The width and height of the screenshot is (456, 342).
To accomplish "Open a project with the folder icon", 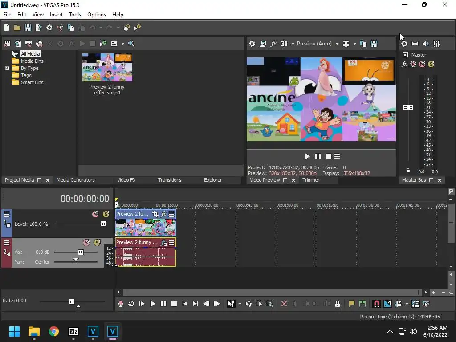I will coord(17,28).
